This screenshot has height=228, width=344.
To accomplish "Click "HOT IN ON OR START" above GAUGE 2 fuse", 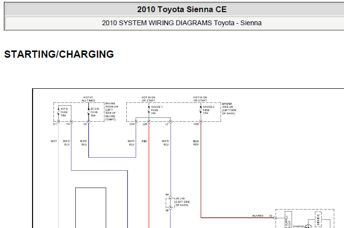I will (x=200, y=99).
